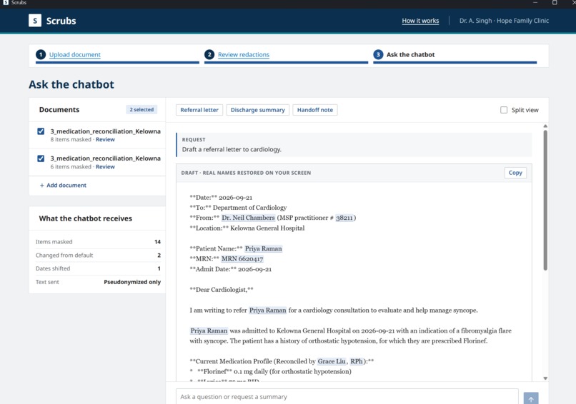Uncheck the first medication_reconciliation document (8 items masked)
The image size is (576, 404).
coord(41,131)
